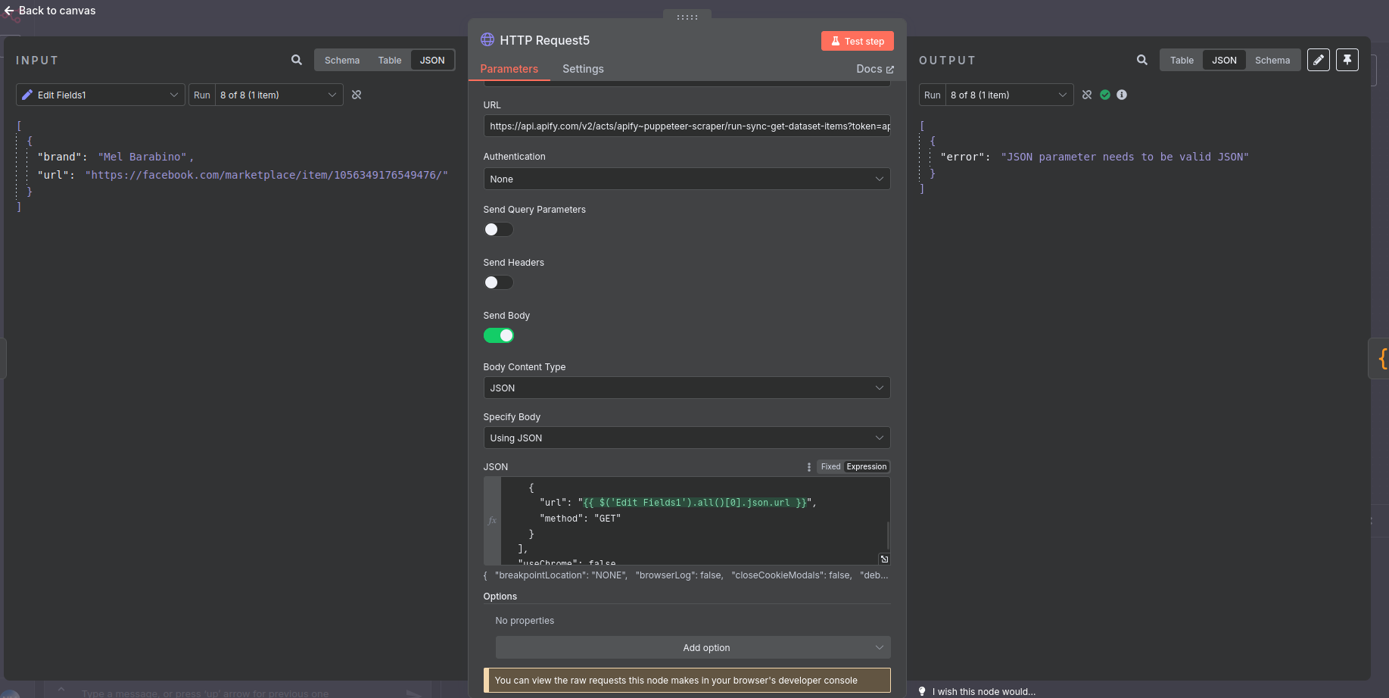Viewport: 1389px width, 698px height.
Task: Expand the JSON editor to fullscreen
Action: (884, 559)
